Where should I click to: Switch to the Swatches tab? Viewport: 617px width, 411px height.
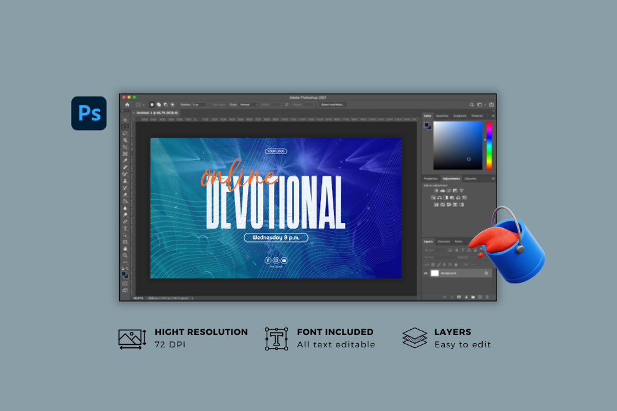pos(442,116)
